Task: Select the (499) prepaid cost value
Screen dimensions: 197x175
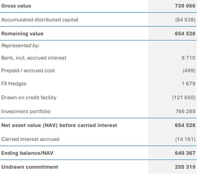Action: (x=189, y=71)
